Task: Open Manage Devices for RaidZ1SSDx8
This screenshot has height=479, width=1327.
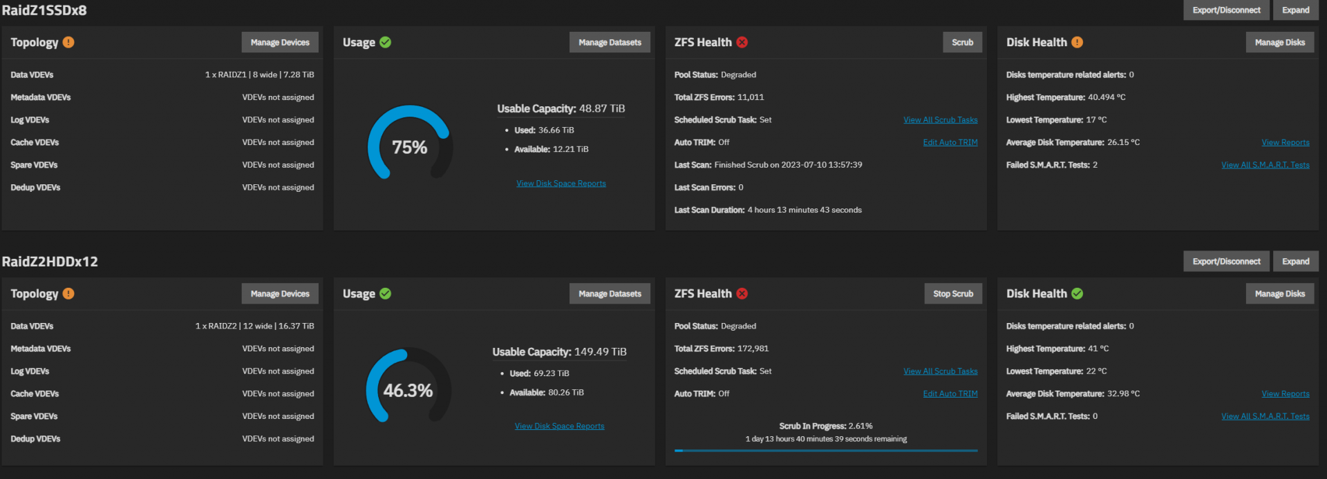Action: pos(280,42)
